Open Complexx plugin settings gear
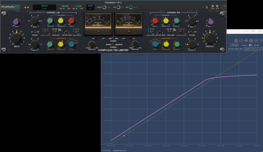The image size is (263, 152). coord(223,7)
